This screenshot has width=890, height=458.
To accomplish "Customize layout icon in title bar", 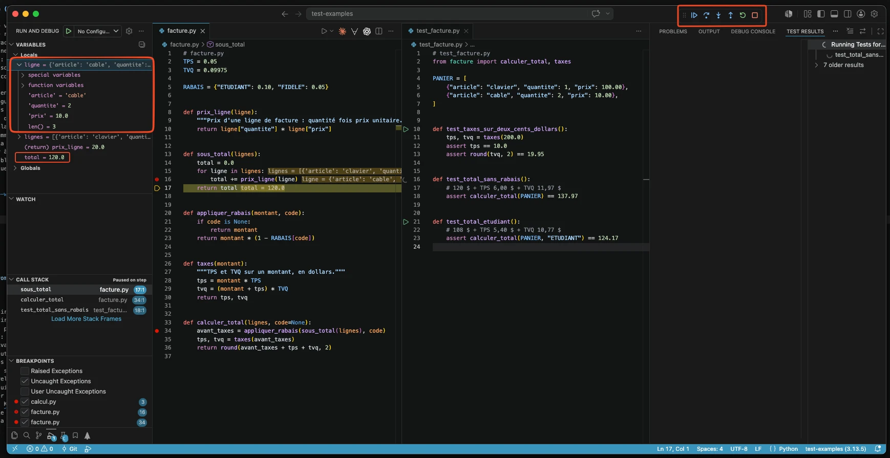I will coord(808,14).
